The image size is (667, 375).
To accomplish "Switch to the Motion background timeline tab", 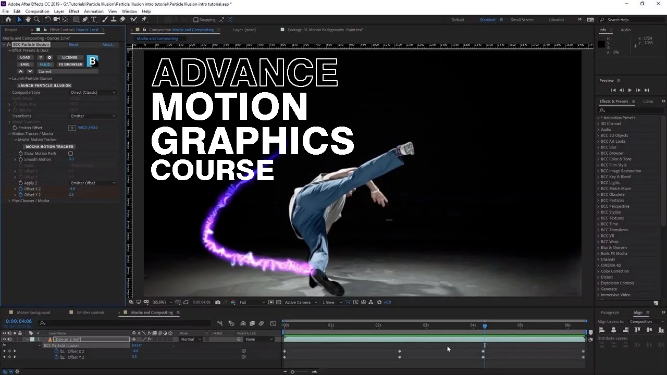I will tap(33, 312).
